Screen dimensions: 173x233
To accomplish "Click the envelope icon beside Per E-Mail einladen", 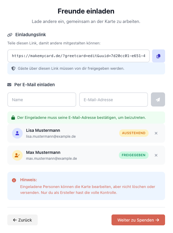I will point(9,85).
